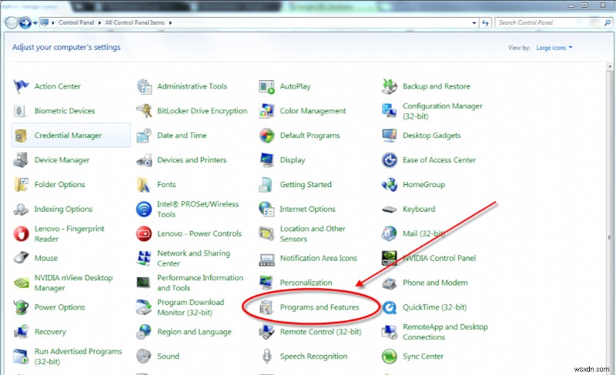Image resolution: width=616 pixels, height=375 pixels.
Task: Click the Control Panel breadcrumb segment
Action: pos(76,23)
